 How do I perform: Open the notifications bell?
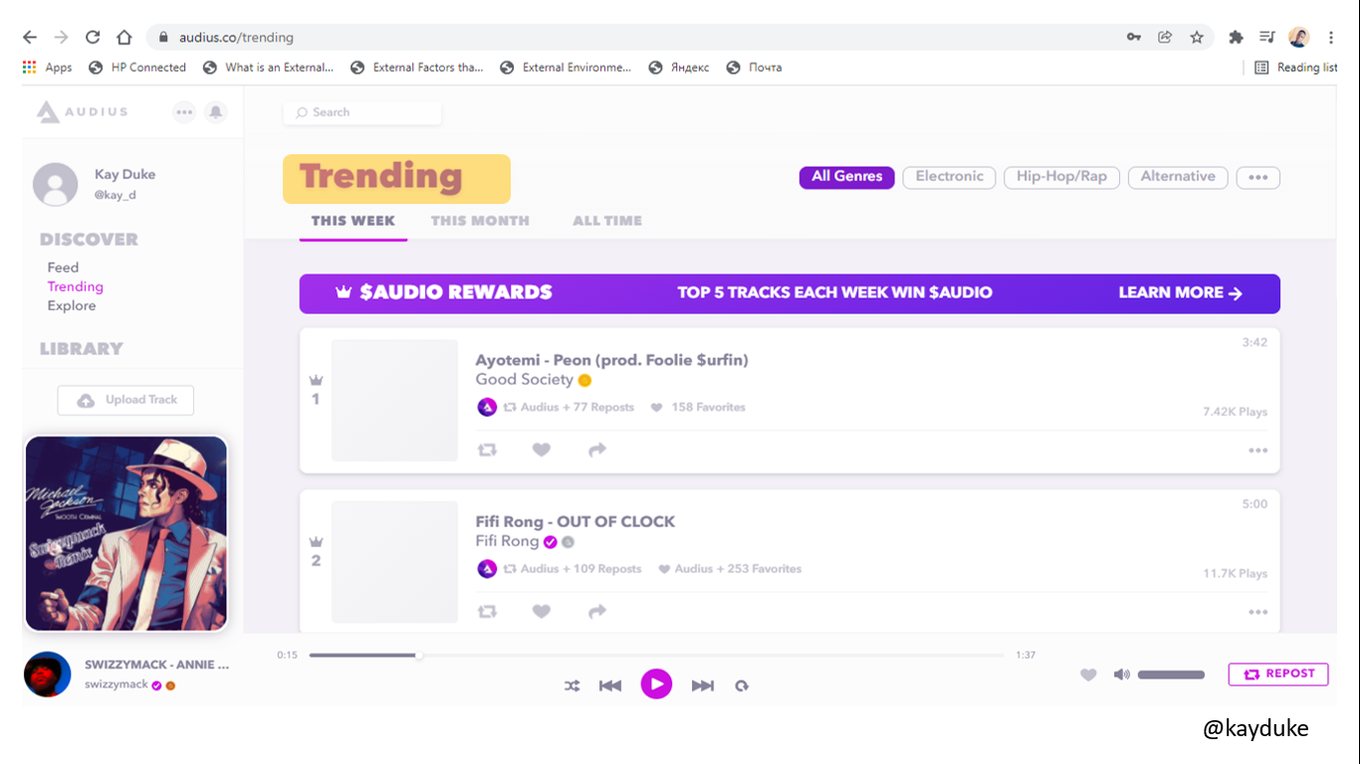(x=216, y=112)
